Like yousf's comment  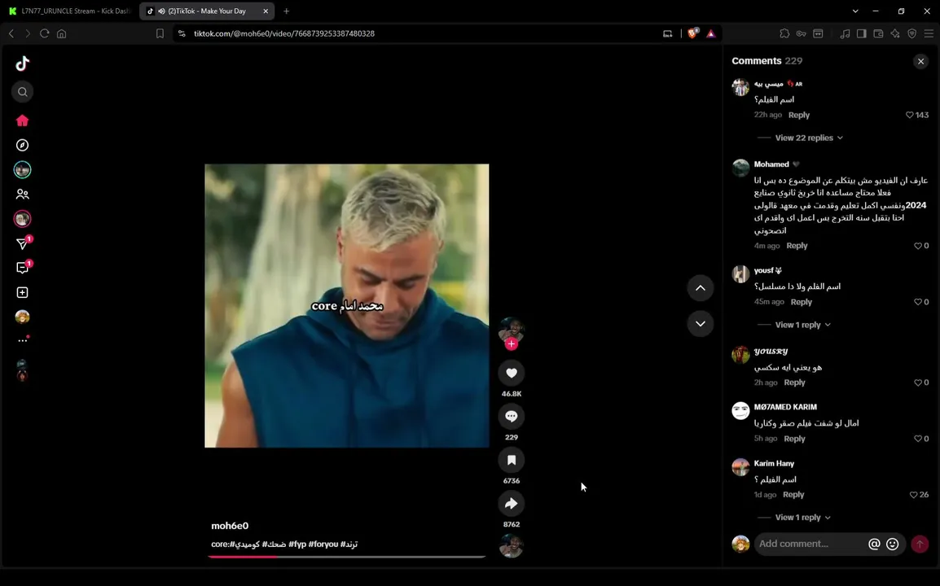click(x=918, y=302)
